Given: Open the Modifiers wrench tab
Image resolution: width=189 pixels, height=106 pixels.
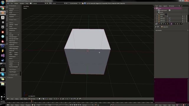Looking at the screenshot, I should (171, 24).
